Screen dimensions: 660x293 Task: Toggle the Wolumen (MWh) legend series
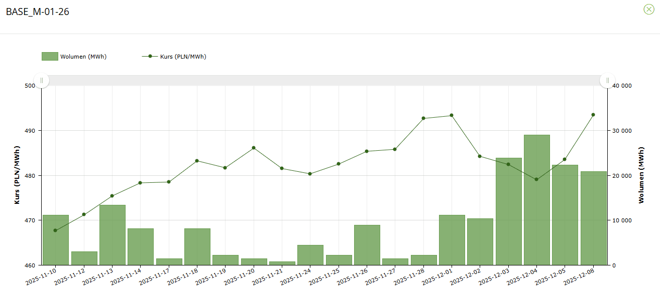pos(74,57)
